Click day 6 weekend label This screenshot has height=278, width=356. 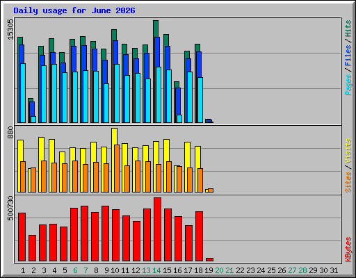[75, 270]
